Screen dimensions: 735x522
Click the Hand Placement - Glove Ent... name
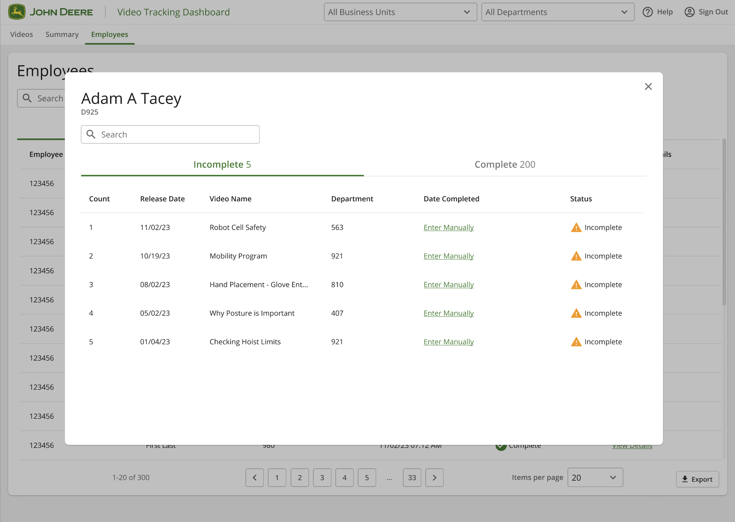[x=259, y=284]
